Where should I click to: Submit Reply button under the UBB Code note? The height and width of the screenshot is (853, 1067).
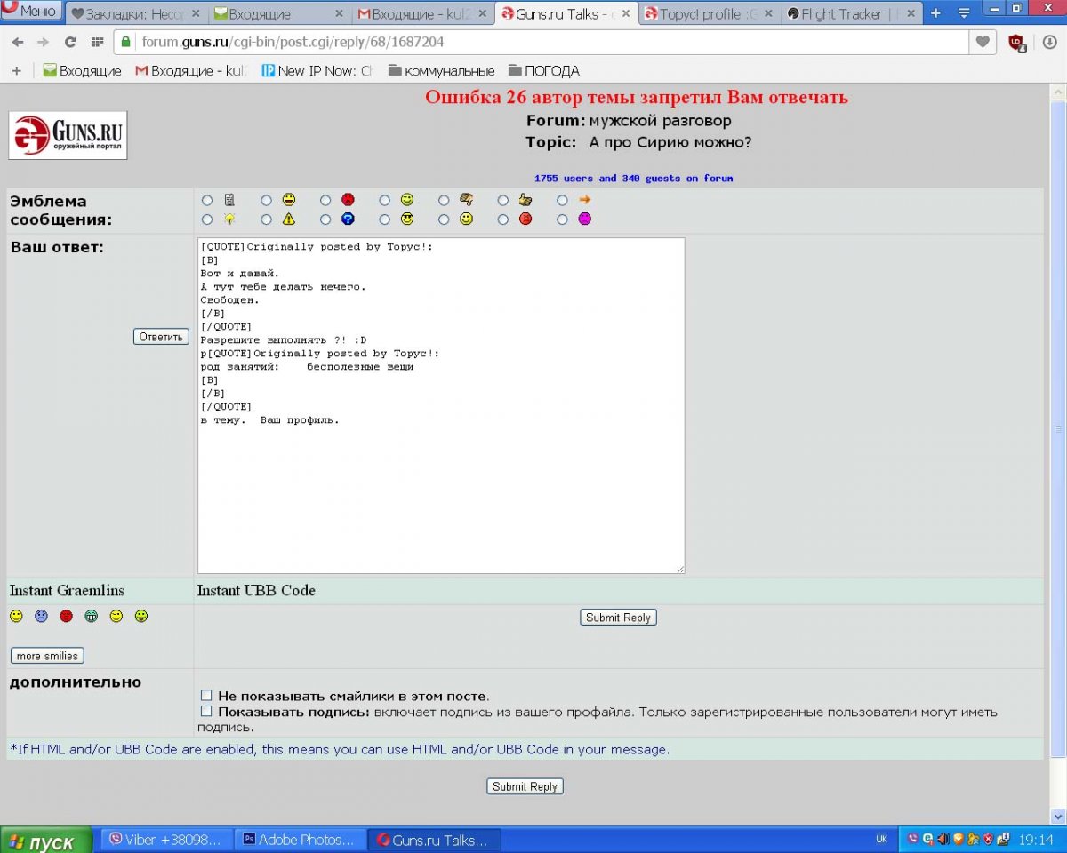coord(525,786)
